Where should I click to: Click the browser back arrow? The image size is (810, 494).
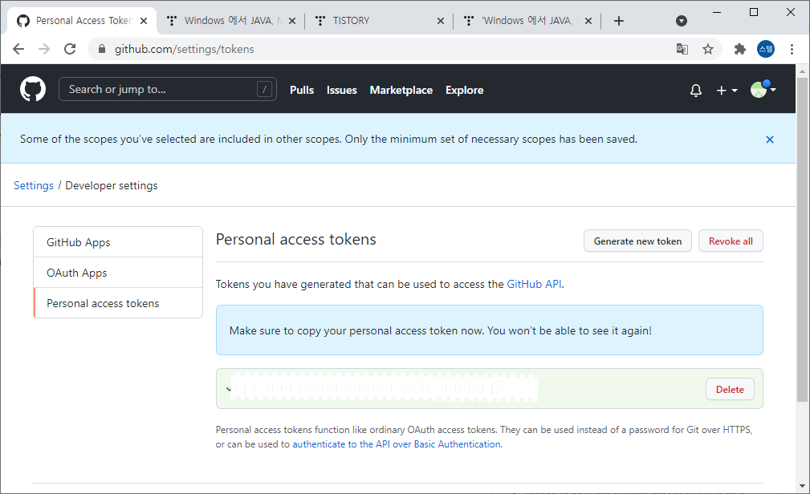click(18, 49)
